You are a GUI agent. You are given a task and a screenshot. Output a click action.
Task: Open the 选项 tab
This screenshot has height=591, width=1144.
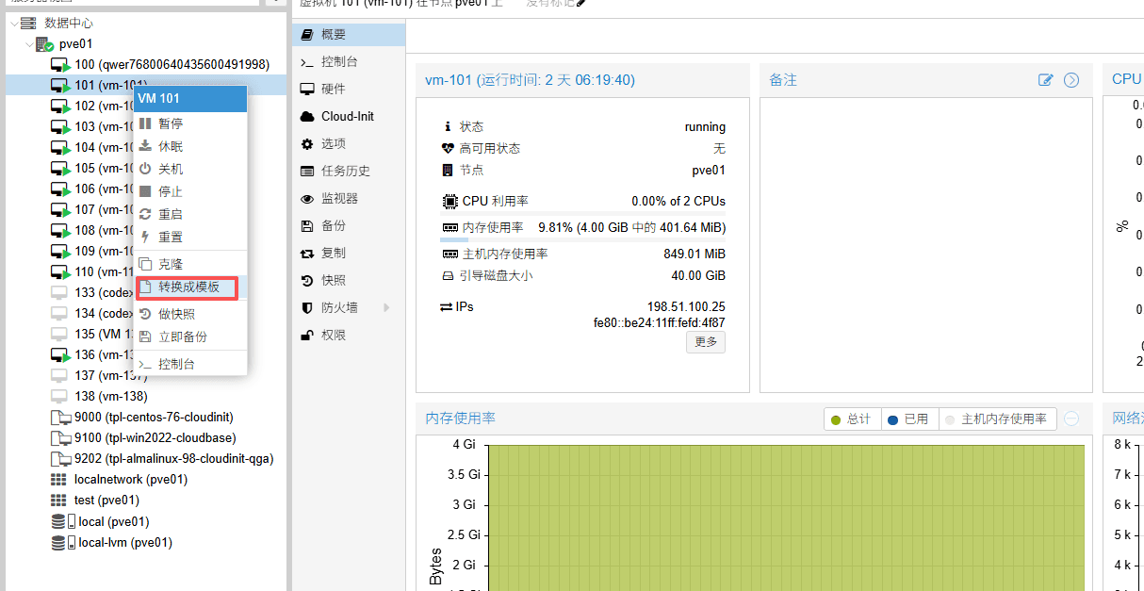pos(349,143)
